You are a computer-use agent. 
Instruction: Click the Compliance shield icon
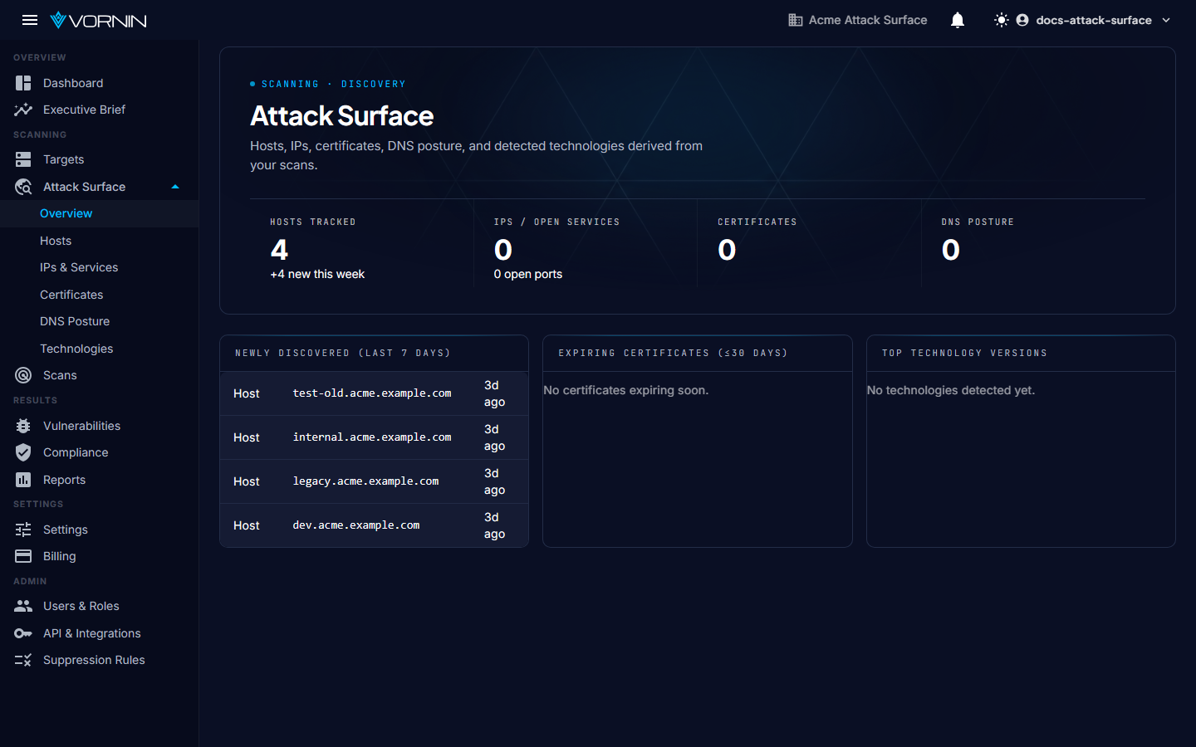pos(23,452)
